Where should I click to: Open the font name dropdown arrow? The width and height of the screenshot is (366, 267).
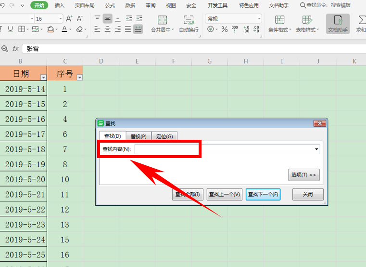[32, 19]
